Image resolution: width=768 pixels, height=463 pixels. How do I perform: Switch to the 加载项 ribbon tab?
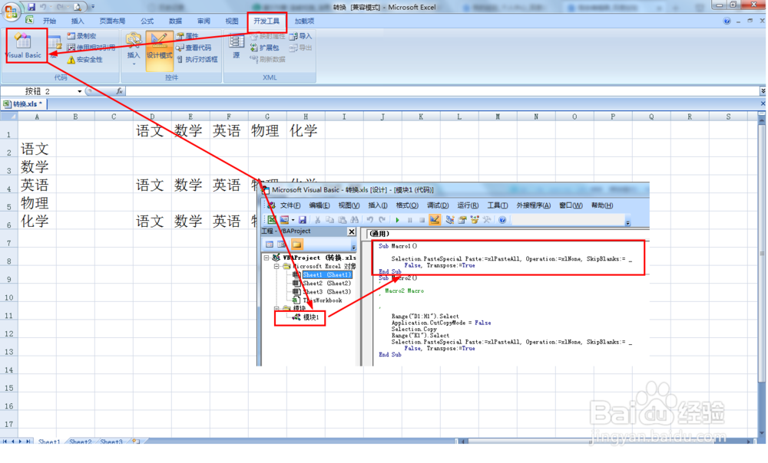coord(304,21)
